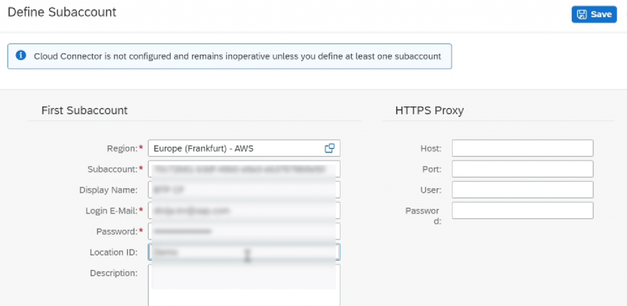This screenshot has width=627, height=306.
Task: Click the HTTPS Proxy User field
Action: tap(523, 190)
